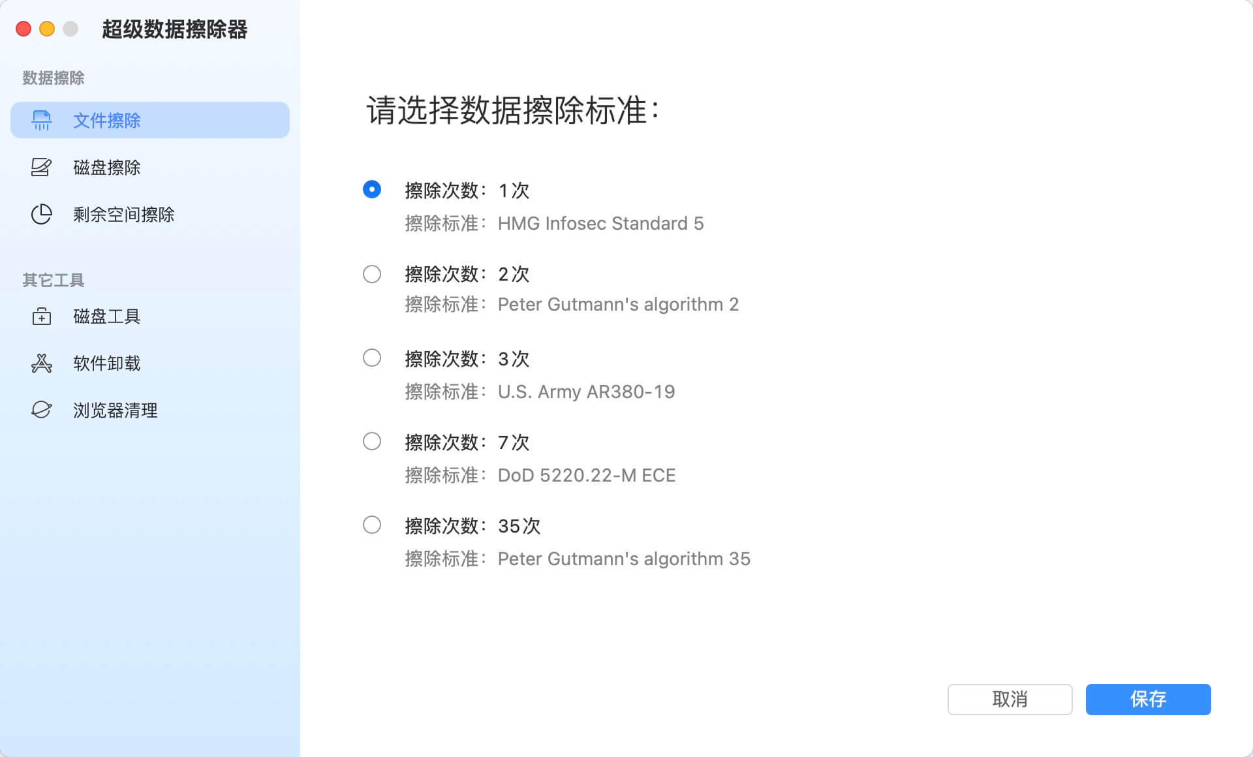Select the 软件卸载 uninstall icon

41,363
